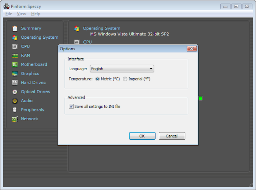This screenshot has width=256, height=190.
Task: Open the Peripherals sidebar link
Action: pyautogui.click(x=33, y=110)
